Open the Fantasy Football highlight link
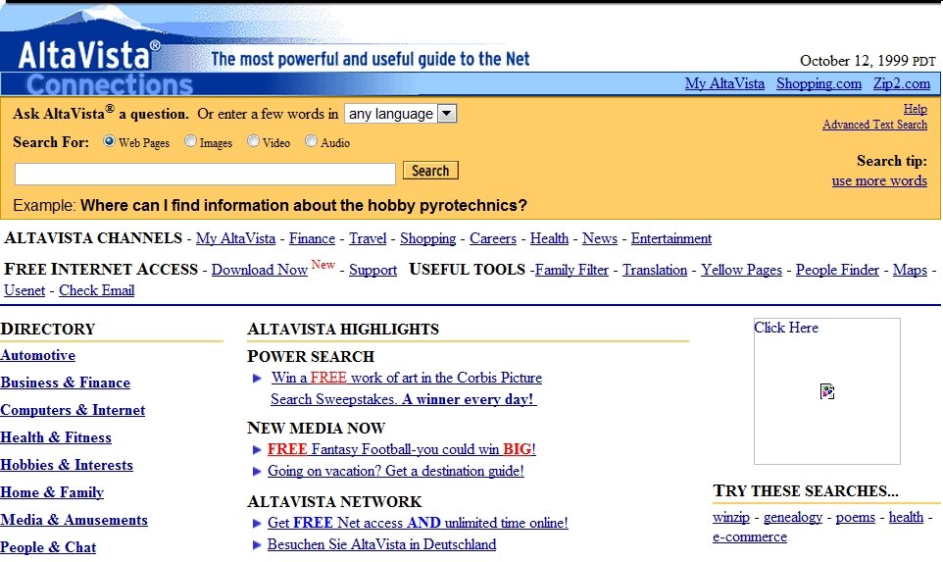The image size is (943, 562). tap(401, 449)
